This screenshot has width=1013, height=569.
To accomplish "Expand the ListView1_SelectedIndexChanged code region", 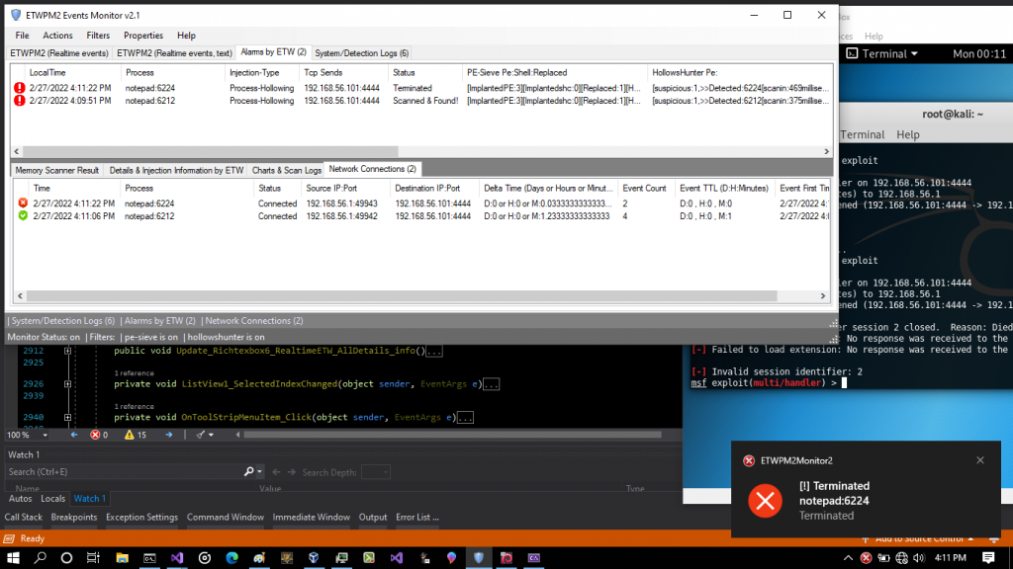I will coord(67,384).
